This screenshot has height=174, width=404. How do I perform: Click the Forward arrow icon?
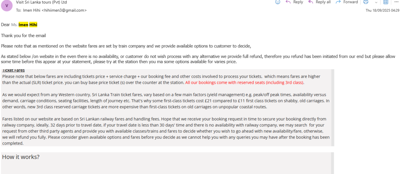click(338, 2)
